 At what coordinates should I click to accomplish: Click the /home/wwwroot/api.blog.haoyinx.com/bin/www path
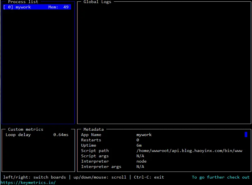click(x=189, y=151)
